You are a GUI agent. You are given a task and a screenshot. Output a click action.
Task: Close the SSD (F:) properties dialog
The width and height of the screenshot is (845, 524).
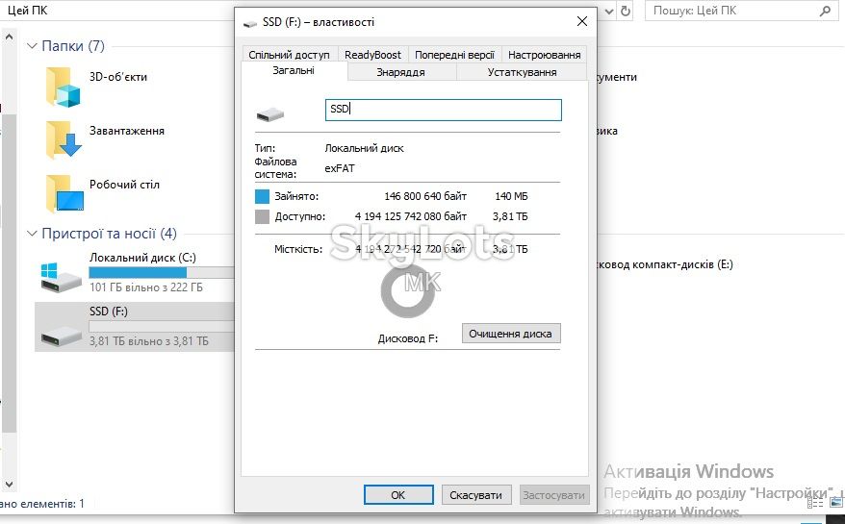[x=582, y=21]
